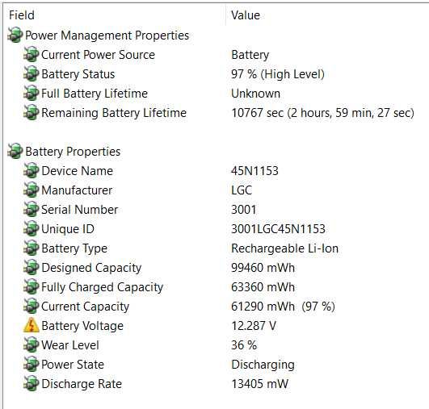Select the Full Battery Lifetime label

(x=95, y=94)
